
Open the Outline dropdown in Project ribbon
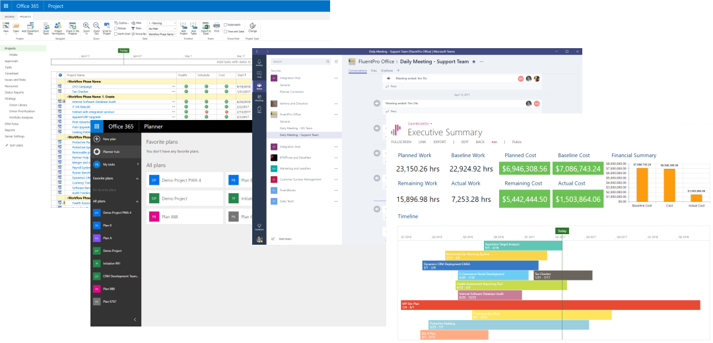coord(122,22)
